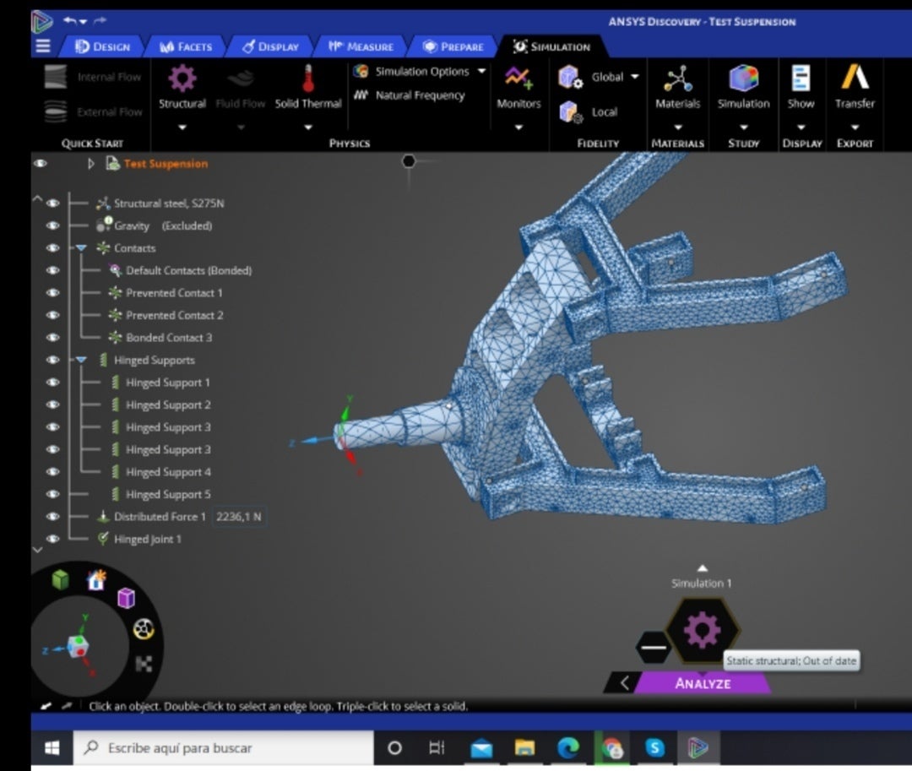Select the Simulation tab
This screenshot has width=912, height=771.
(551, 46)
